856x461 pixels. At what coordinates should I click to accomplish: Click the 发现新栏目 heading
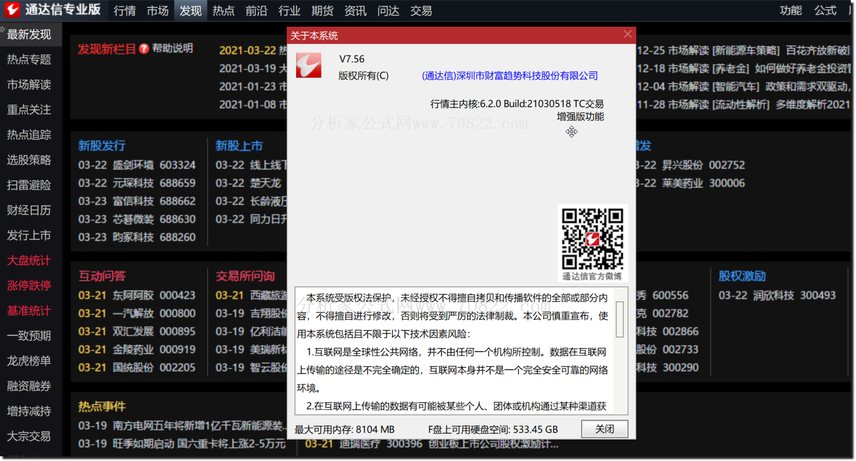pos(107,49)
